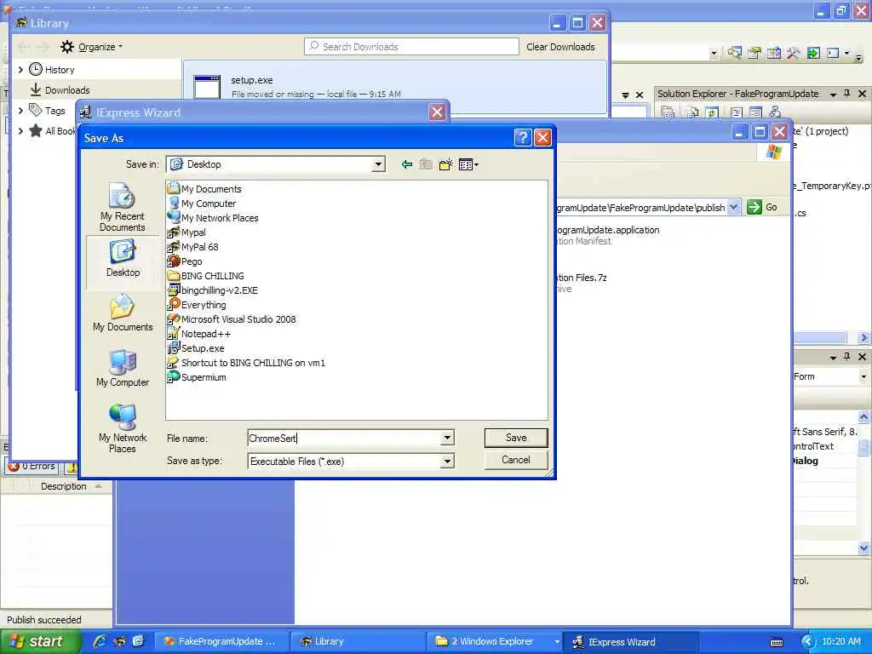The image size is (872, 654).
Task: Select Setup.exe in the file list
Action: pyautogui.click(x=197, y=347)
